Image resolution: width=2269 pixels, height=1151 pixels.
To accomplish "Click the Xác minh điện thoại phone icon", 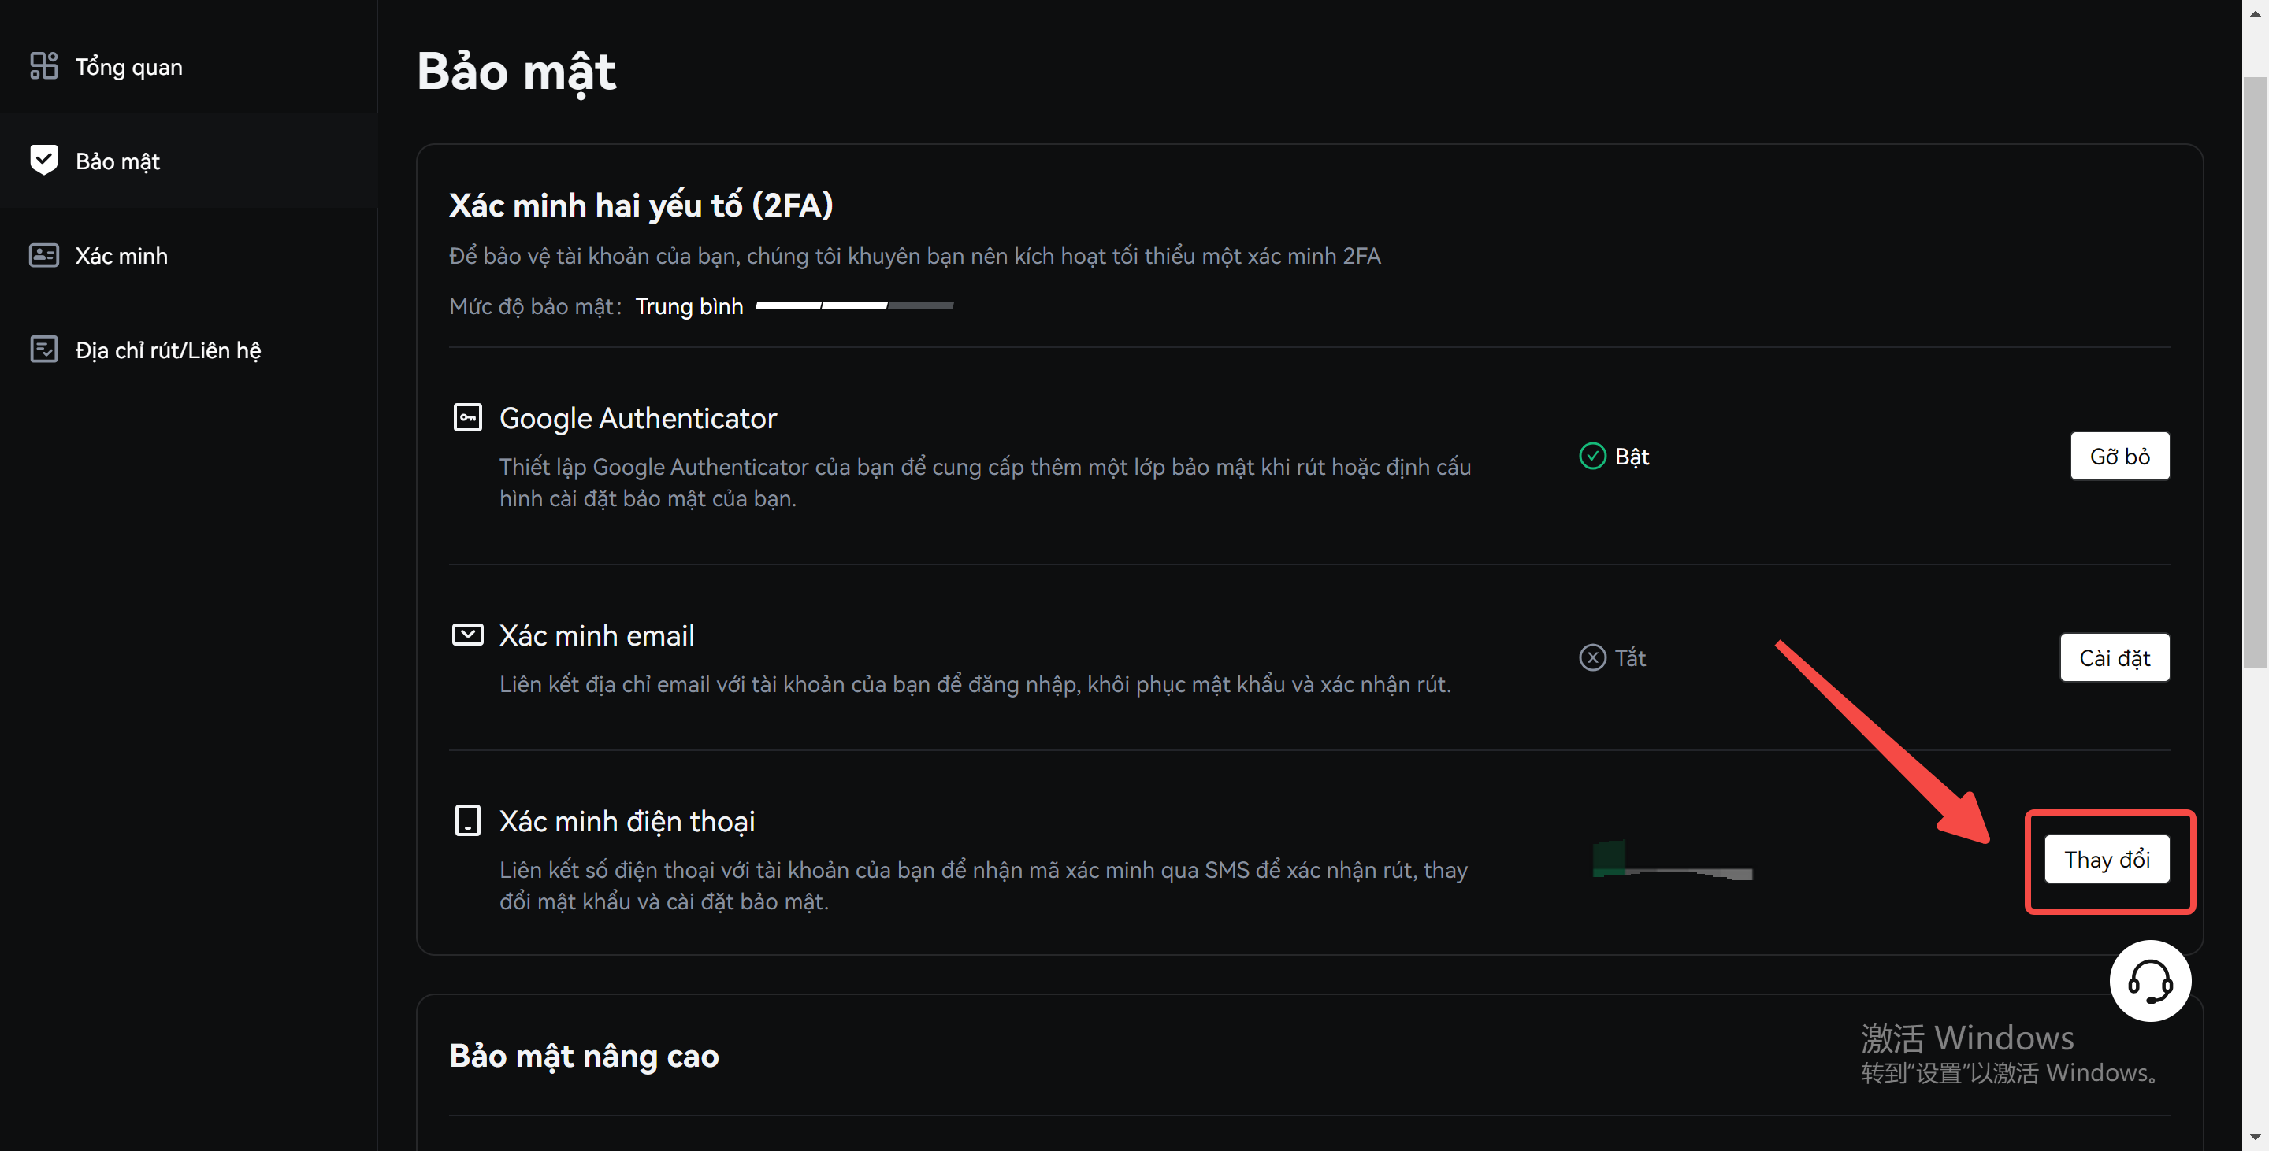I will click(467, 820).
